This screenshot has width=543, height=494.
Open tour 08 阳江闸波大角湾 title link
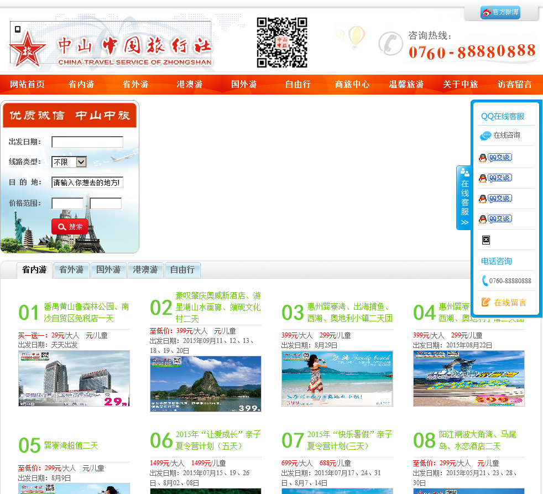(x=478, y=440)
